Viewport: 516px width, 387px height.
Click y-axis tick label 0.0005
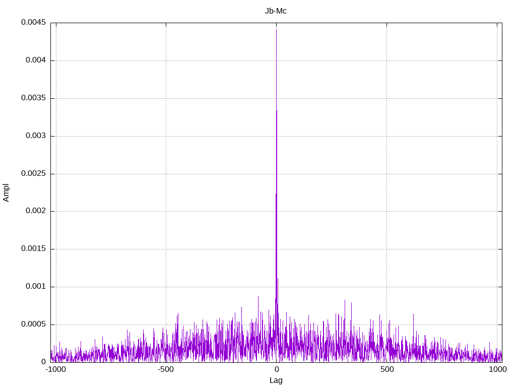[34, 324]
